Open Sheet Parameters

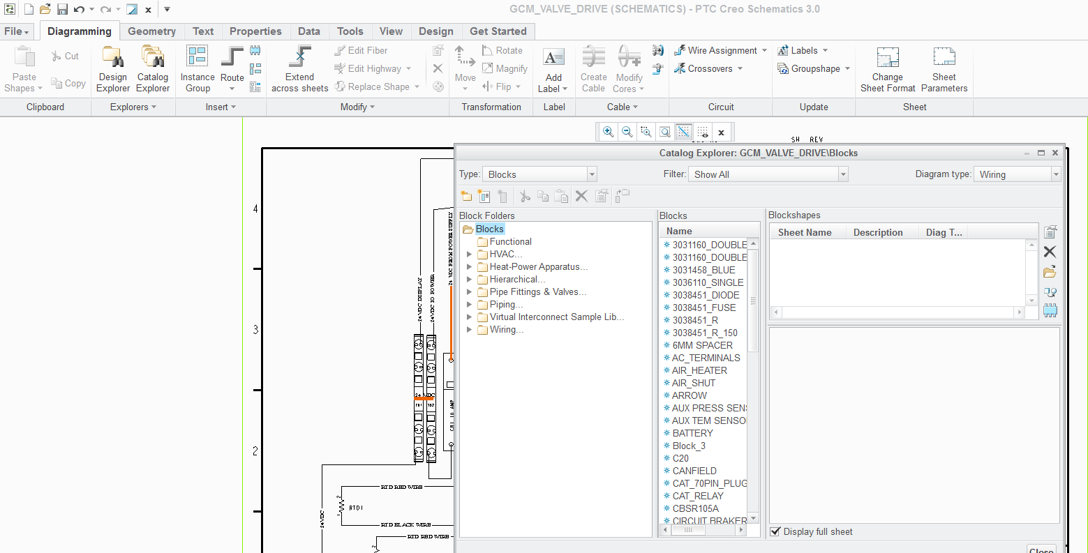pyautogui.click(x=944, y=69)
